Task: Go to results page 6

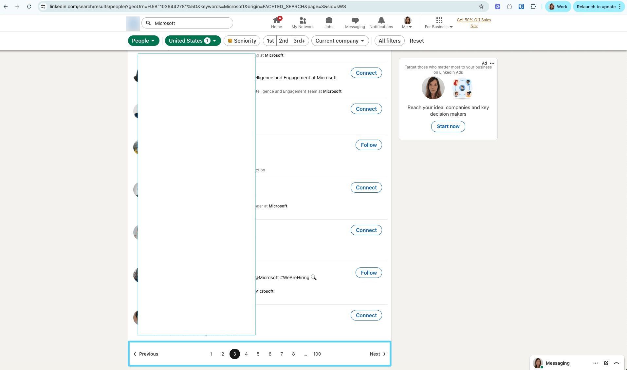Action: (270, 354)
